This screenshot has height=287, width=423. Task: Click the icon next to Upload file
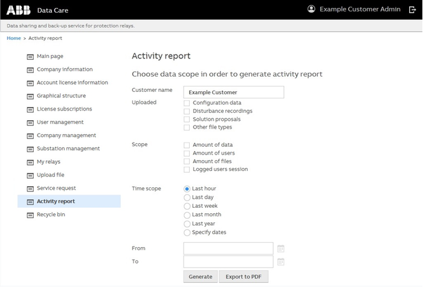pyautogui.click(x=30, y=175)
